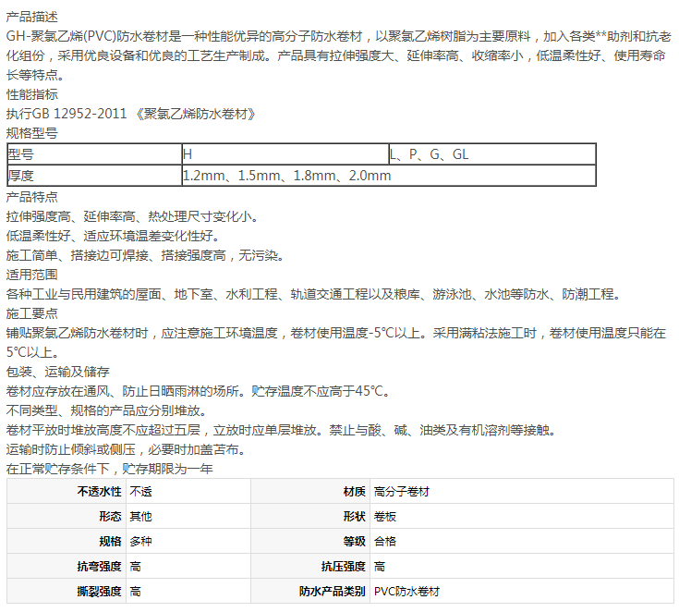Click the PVC防水卷材 category value
Image resolution: width=679 pixels, height=612 pixels.
406,592
